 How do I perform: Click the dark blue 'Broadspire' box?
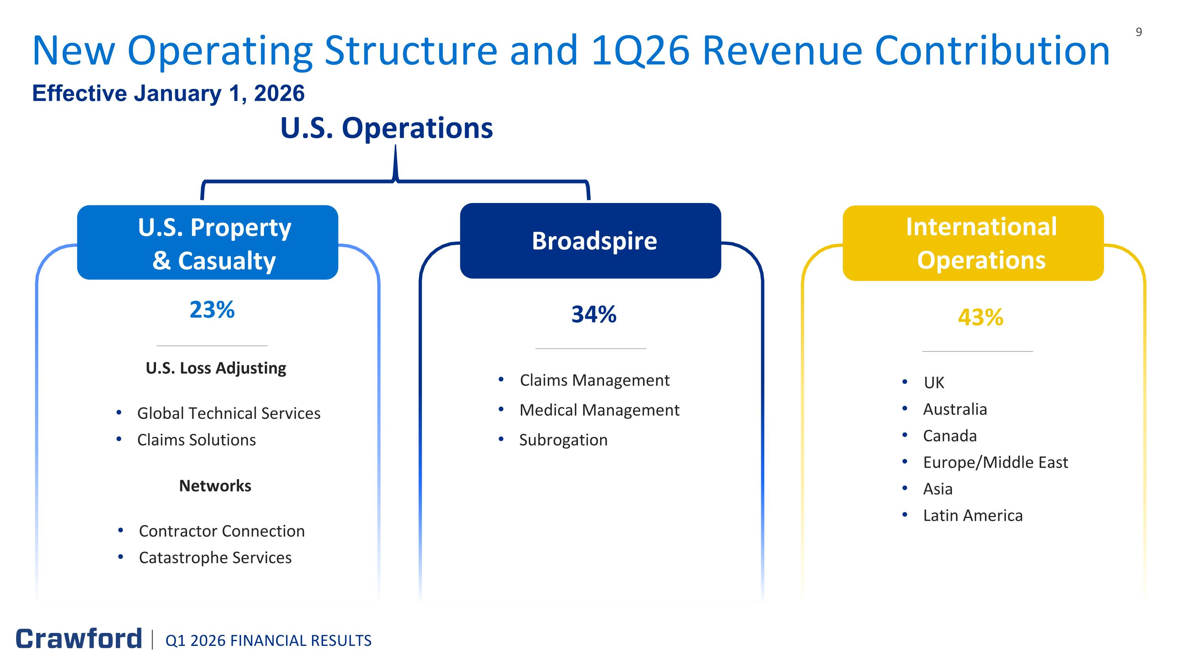591,240
